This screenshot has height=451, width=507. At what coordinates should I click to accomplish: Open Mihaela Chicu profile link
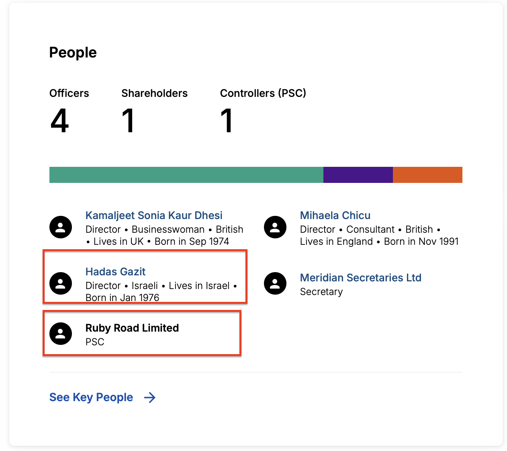(x=335, y=215)
